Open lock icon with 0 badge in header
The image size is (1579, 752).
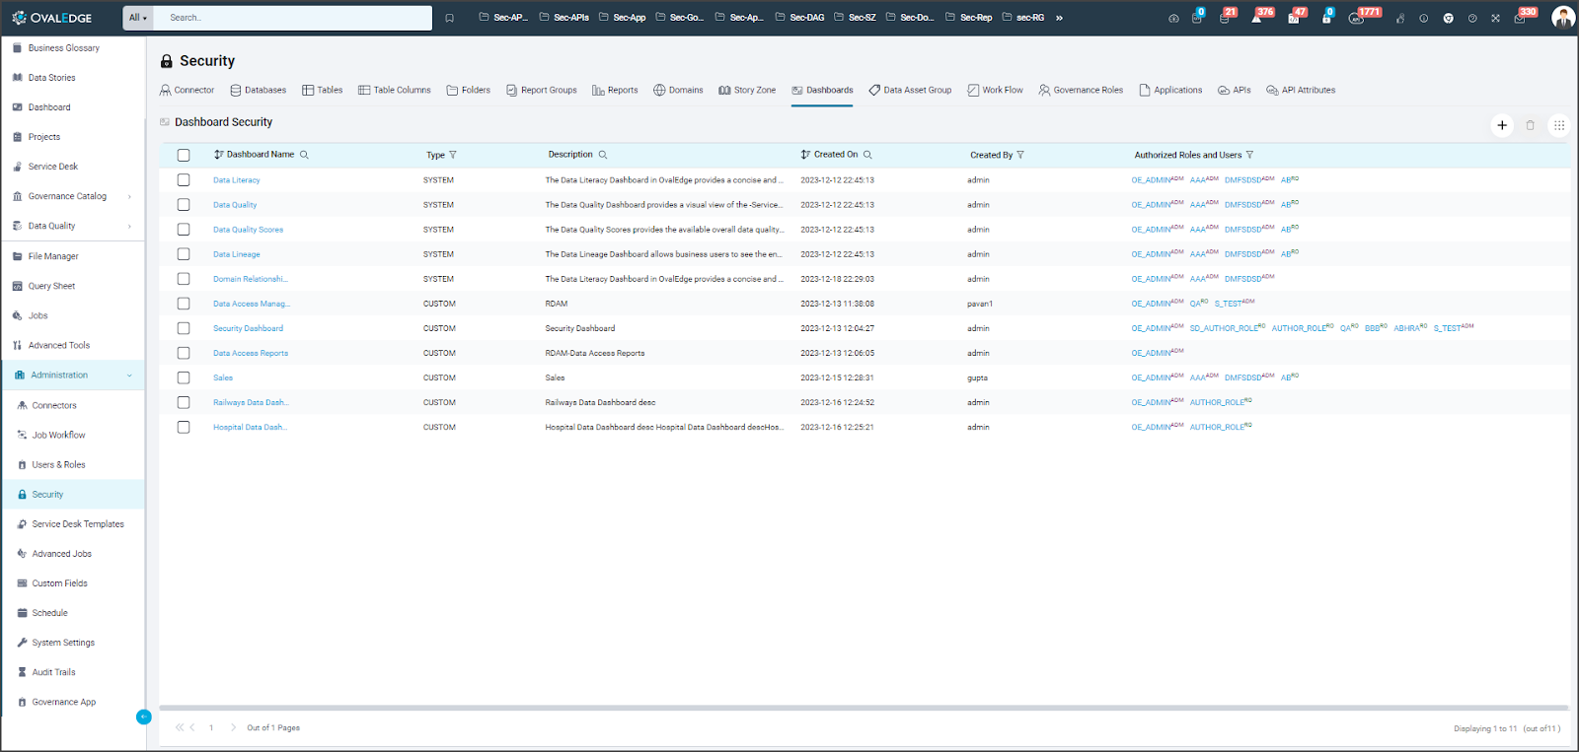point(1326,18)
